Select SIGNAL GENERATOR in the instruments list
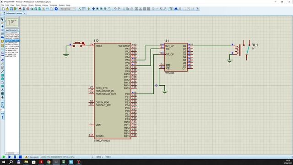The height and width of the screenshot is (165, 293). pyautogui.click(x=12, y=44)
